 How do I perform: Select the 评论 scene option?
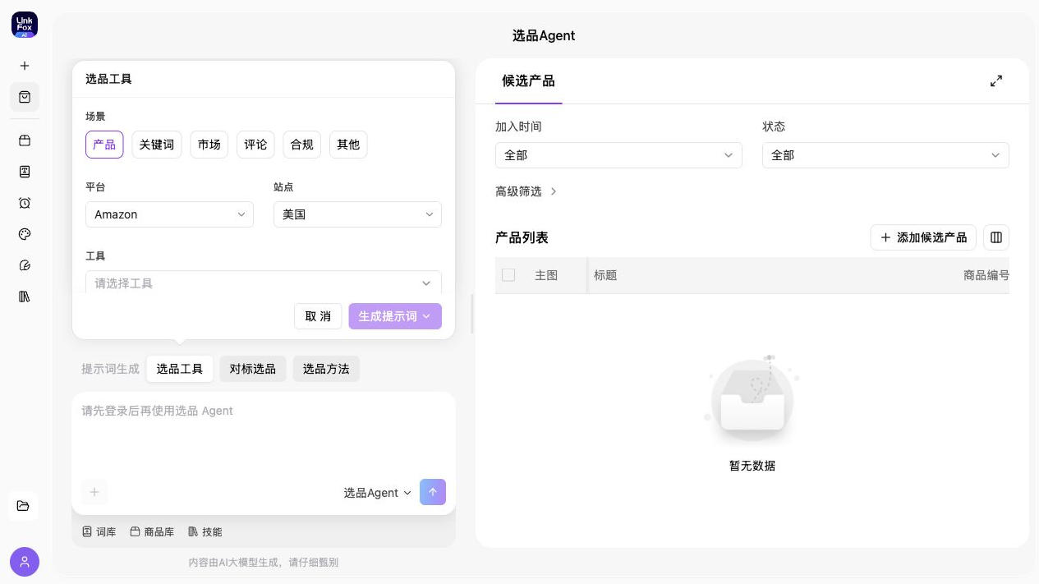[255, 145]
